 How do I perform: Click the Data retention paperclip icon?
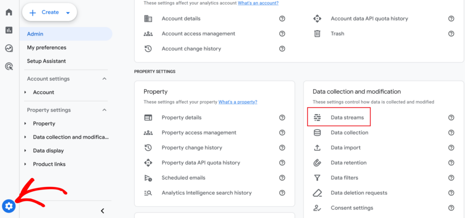pos(317,163)
